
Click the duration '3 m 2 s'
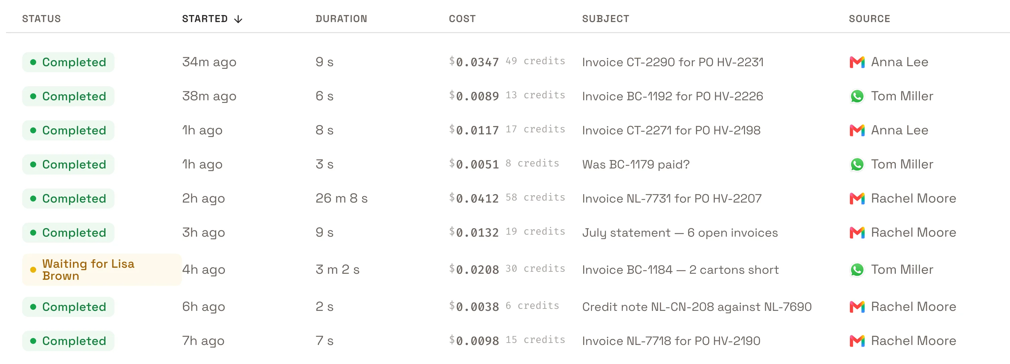tap(337, 270)
